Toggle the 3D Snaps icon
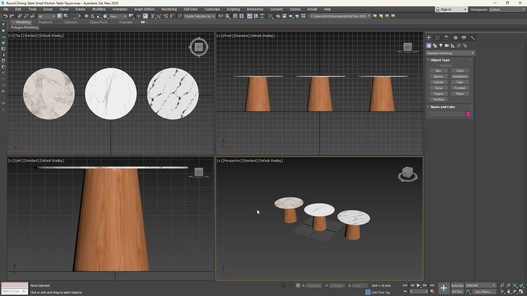Screen dimensions: 527x296 [x=153, y=16]
